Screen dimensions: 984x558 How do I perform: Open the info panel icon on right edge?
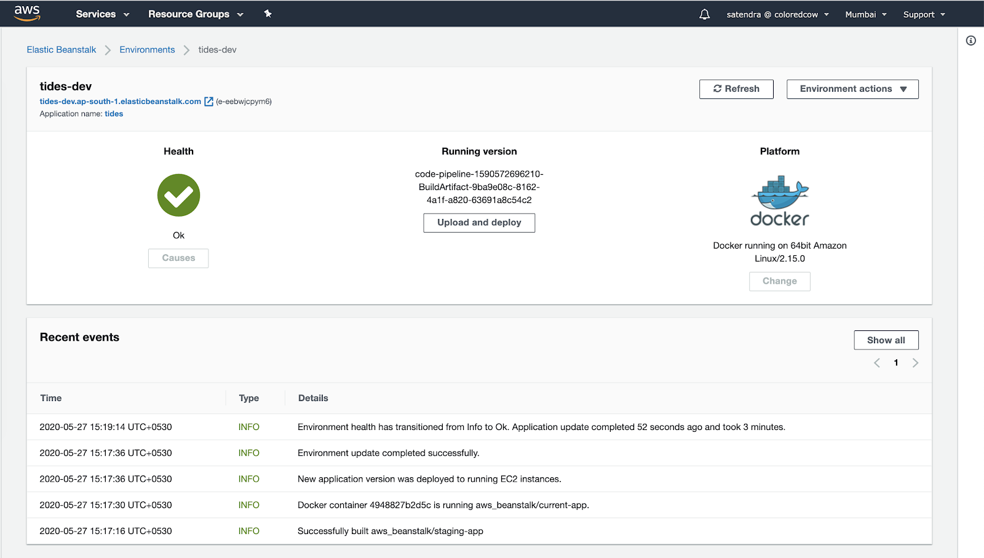(x=970, y=41)
